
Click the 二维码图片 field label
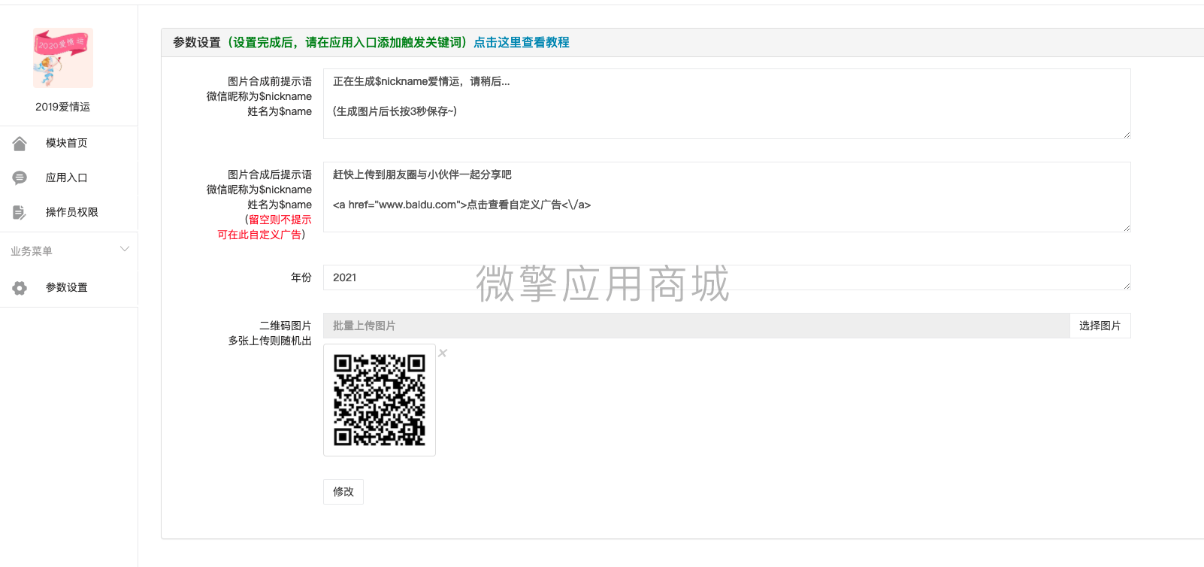[x=286, y=326]
